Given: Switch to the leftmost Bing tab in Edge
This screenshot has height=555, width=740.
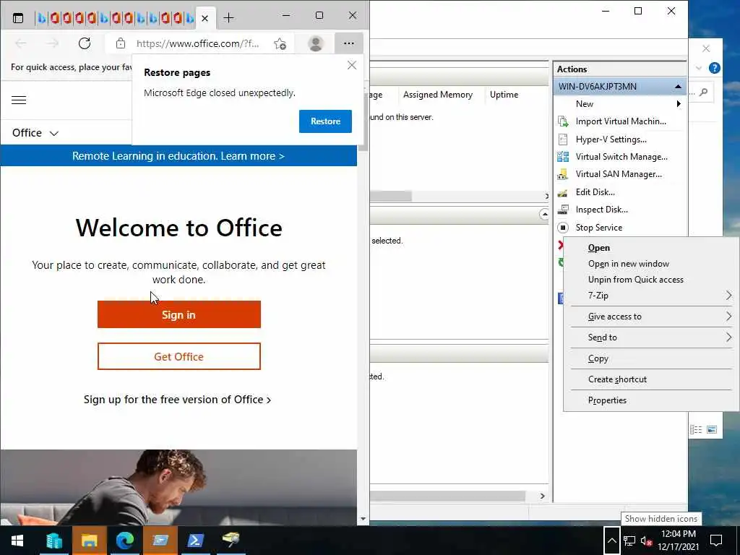Looking at the screenshot, I should (42, 18).
